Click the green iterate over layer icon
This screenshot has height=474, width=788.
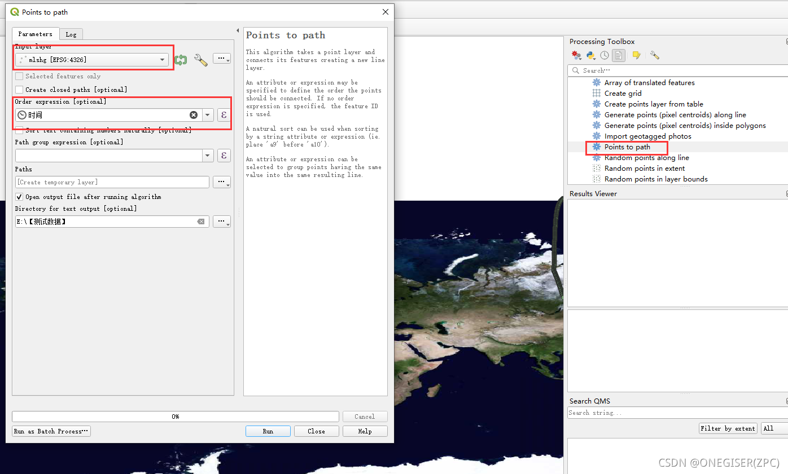[x=181, y=60]
